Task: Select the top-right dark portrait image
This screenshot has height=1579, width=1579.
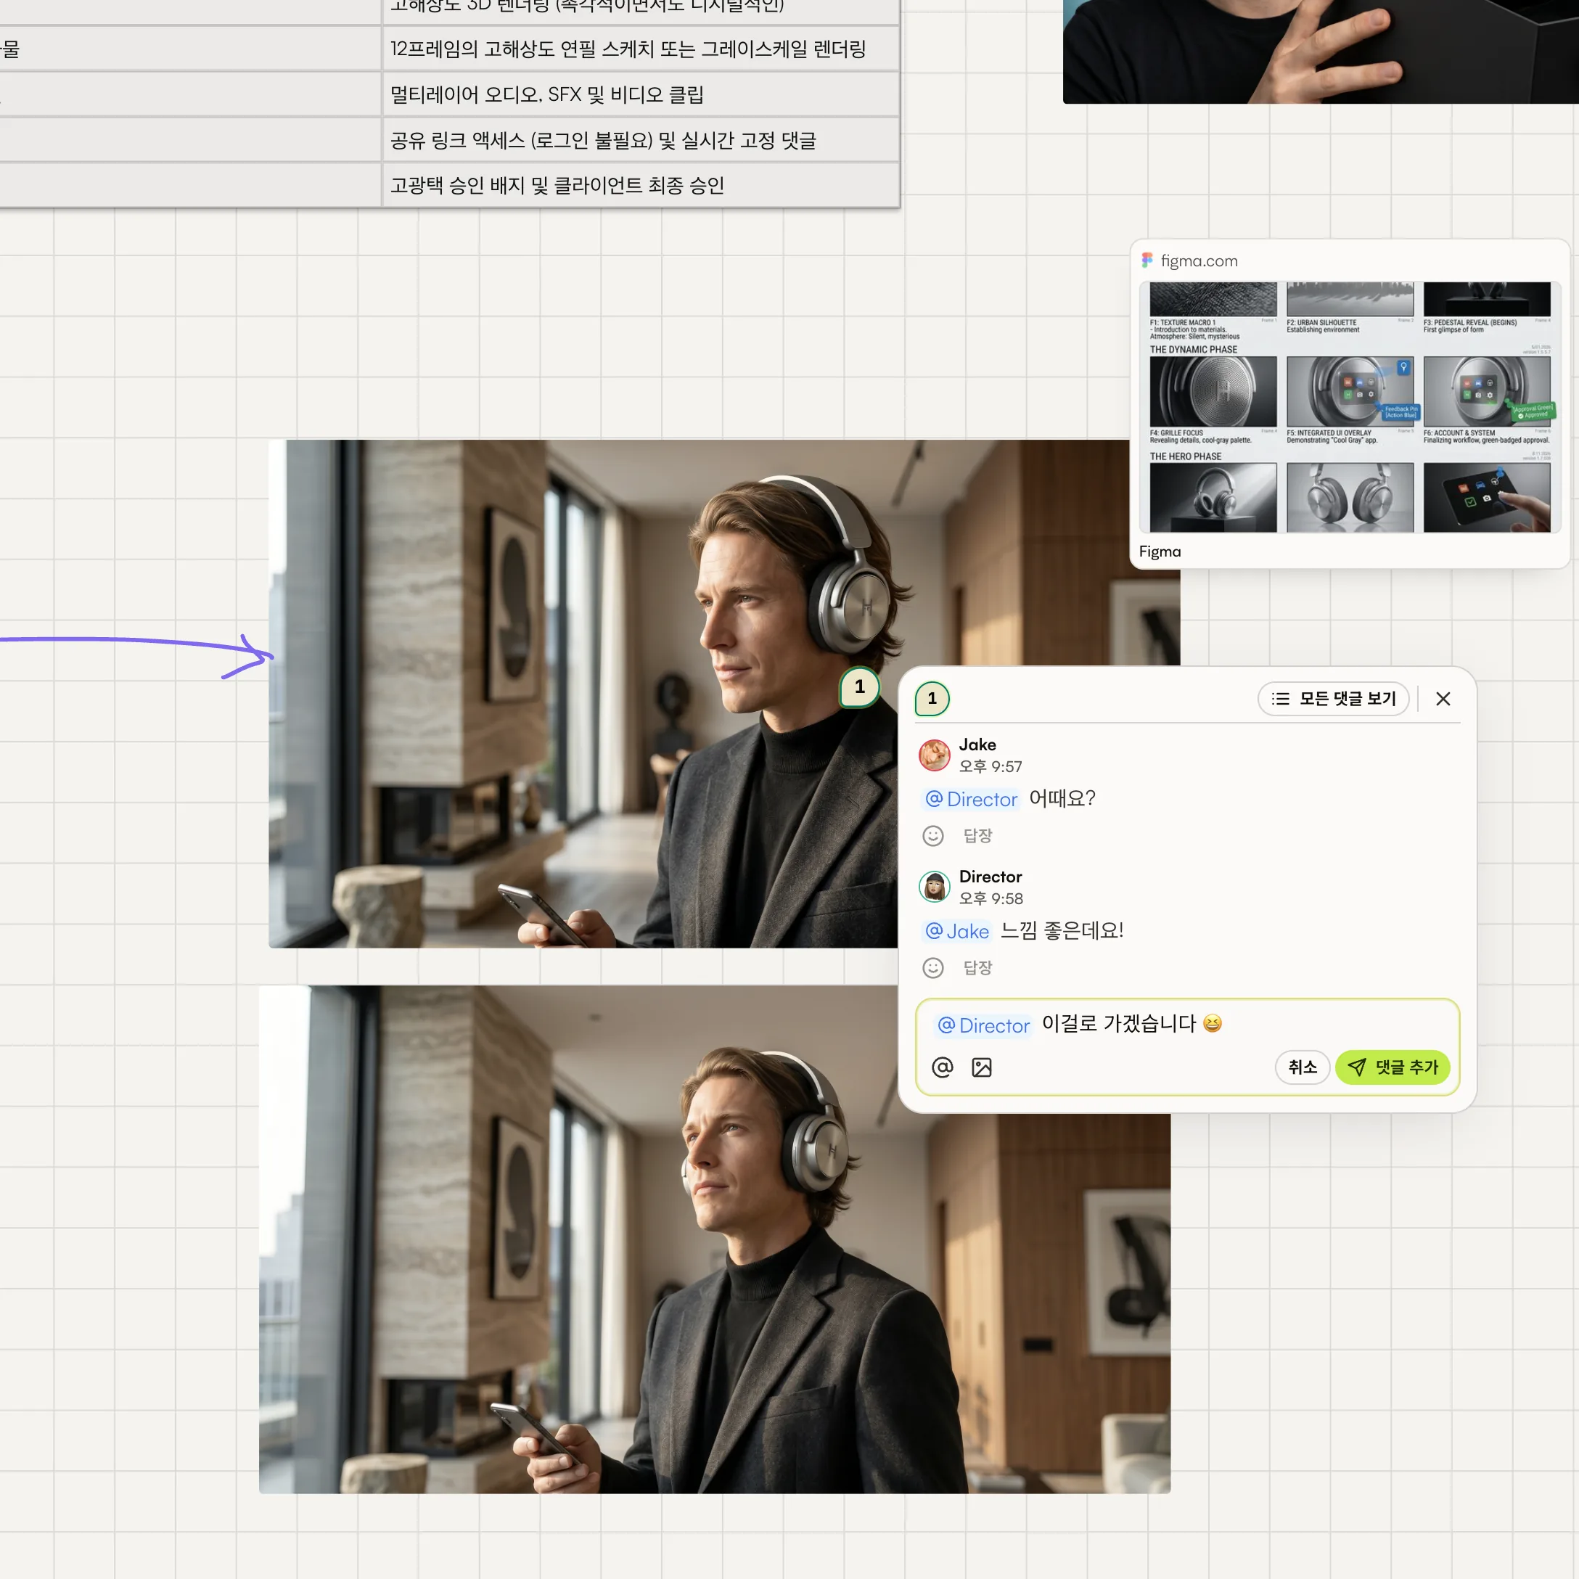Action: [1321, 52]
